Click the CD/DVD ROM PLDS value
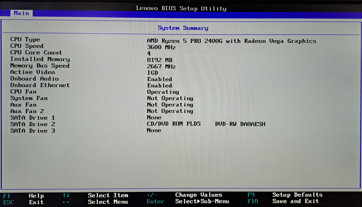Screen dimensions: 362x207 pos(174,124)
